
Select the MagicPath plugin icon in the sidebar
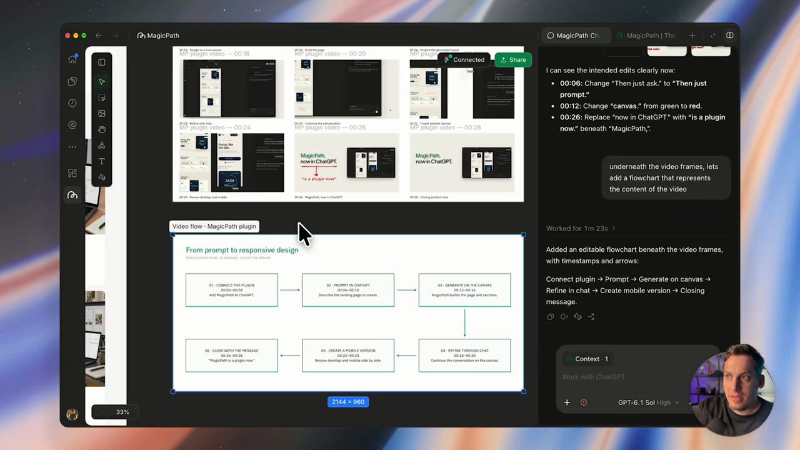[72, 195]
